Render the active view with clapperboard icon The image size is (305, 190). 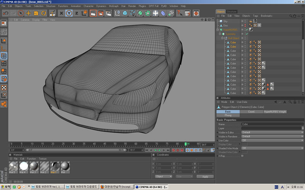pos(93,13)
